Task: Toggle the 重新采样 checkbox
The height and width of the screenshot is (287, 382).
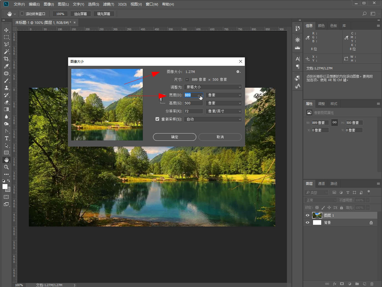Action: pos(157,119)
